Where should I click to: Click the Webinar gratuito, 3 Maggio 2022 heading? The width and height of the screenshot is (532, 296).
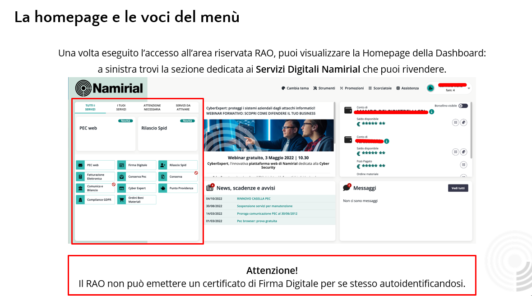pyautogui.click(x=268, y=158)
